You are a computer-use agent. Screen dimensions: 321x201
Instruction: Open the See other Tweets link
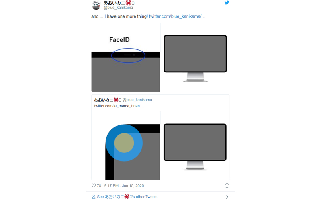[127, 197]
